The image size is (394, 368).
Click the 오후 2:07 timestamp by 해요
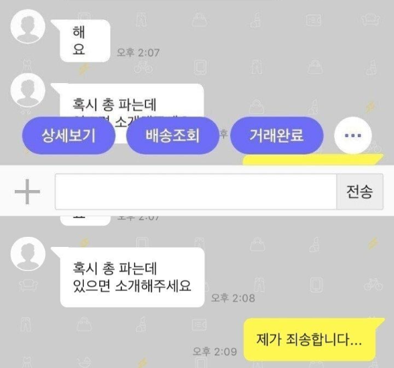[138, 53]
